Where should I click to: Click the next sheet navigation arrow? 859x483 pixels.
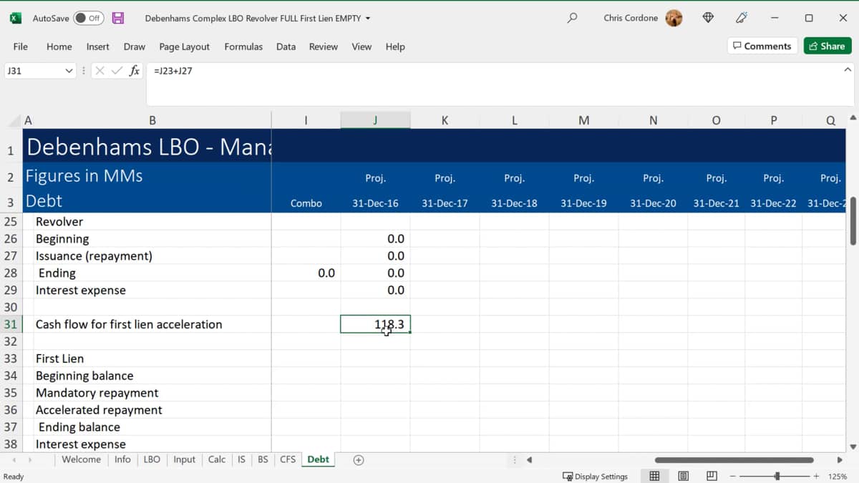tap(30, 460)
